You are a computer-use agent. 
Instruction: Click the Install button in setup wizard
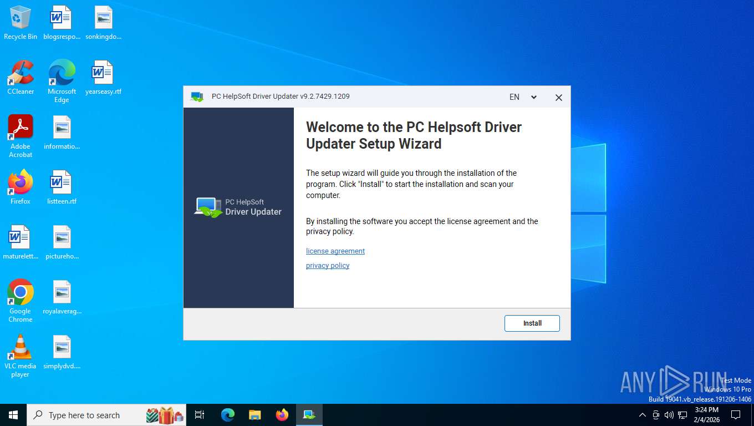coord(532,323)
